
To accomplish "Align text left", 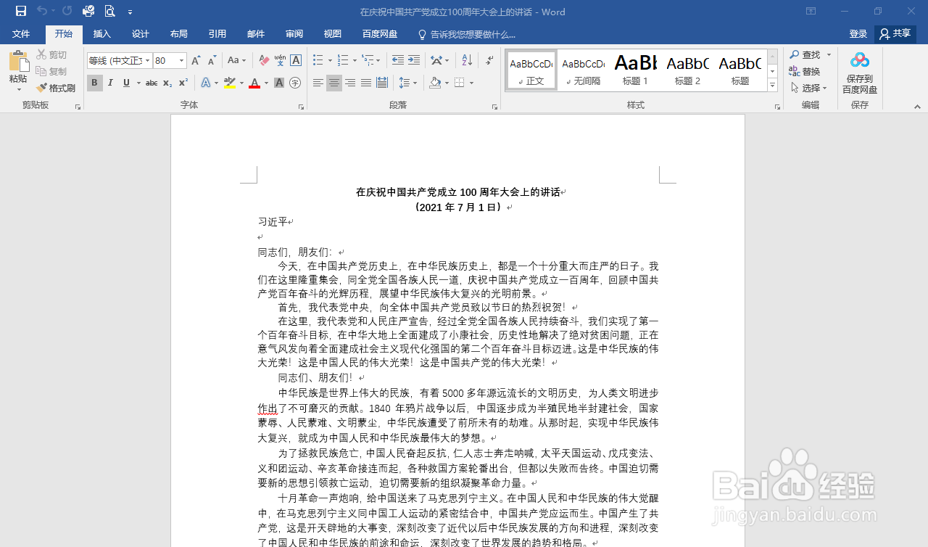I will tap(318, 83).
